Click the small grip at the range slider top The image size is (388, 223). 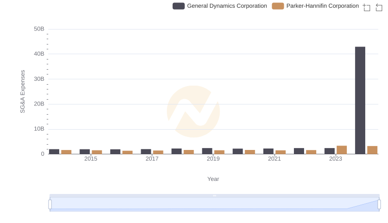214,195
